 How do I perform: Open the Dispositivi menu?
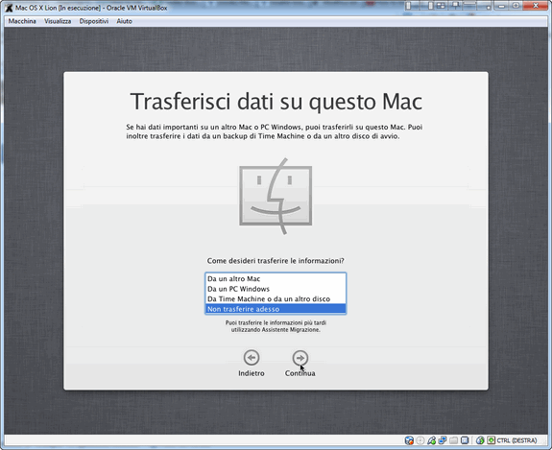(94, 21)
